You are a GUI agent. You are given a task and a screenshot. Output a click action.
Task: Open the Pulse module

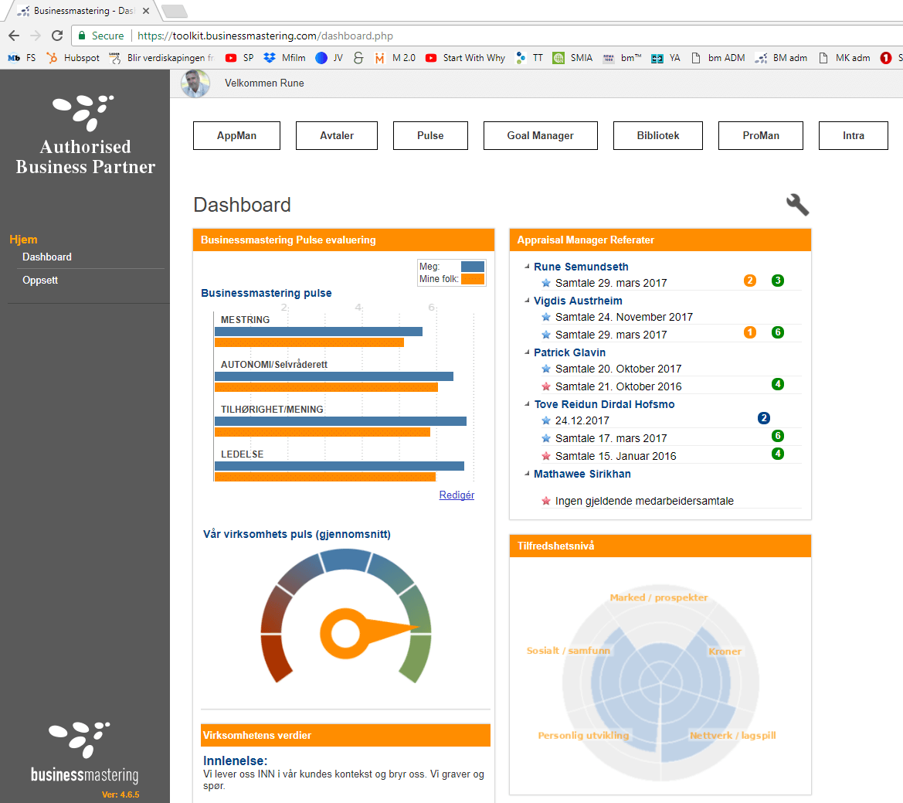click(x=430, y=135)
